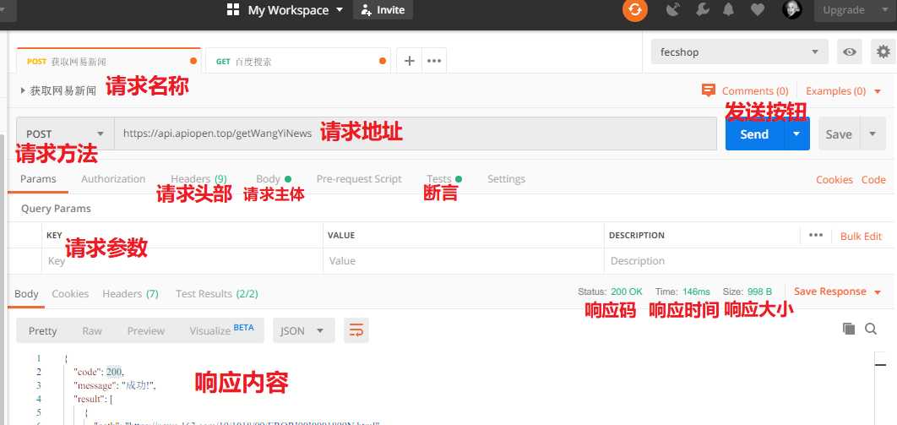Open the Pre-request Script tab
The image size is (897, 425).
tap(359, 179)
